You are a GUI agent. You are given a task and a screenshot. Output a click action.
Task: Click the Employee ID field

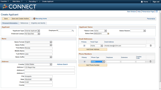click(x=65, y=30)
